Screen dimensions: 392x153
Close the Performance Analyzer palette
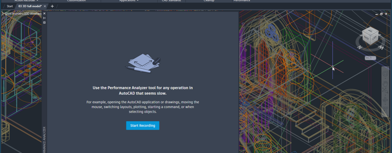coord(44,13)
